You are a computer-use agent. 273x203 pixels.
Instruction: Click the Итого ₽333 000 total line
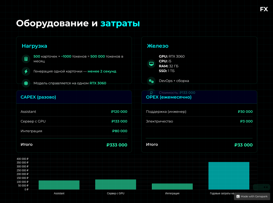pyautogui.click(x=74, y=144)
